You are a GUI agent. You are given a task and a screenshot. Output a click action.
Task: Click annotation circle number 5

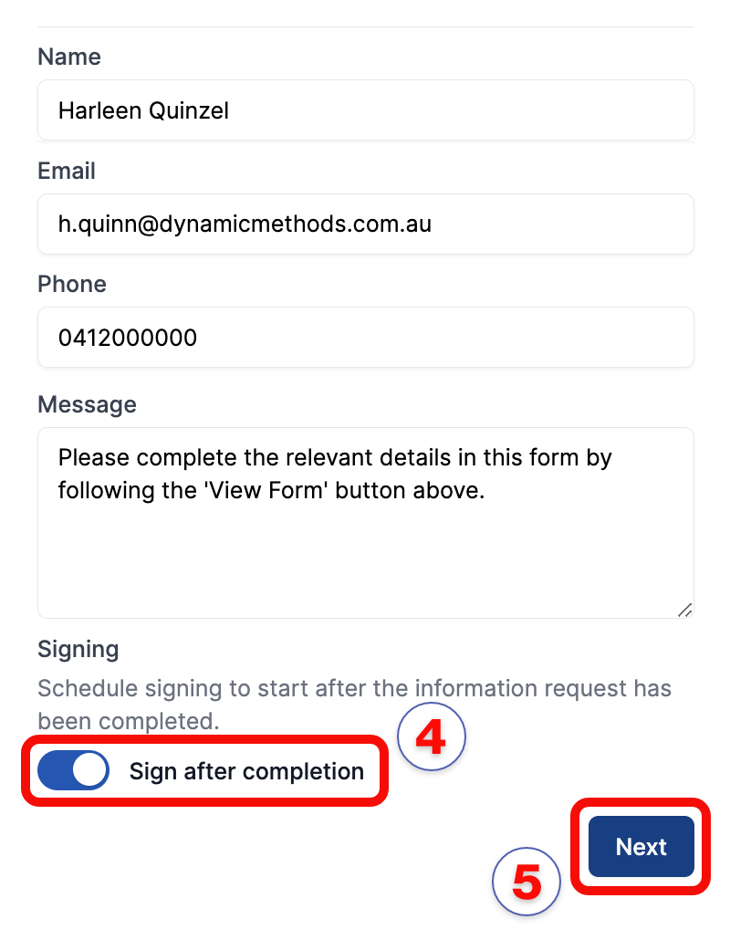(527, 882)
